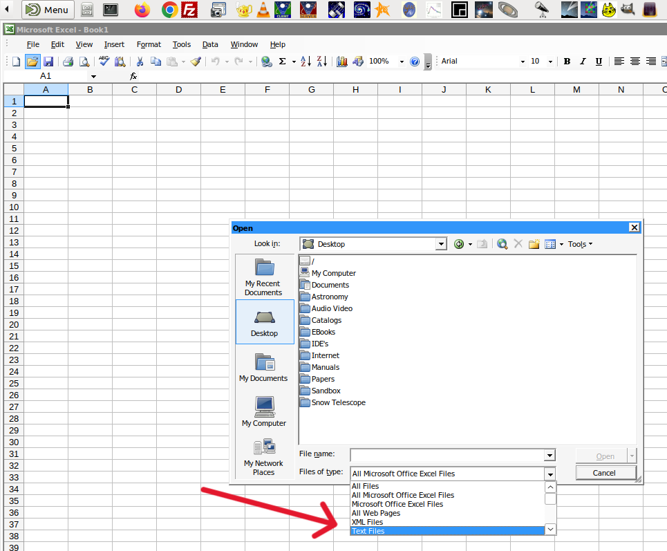
Task: Go to My Network Places
Action: coord(264,458)
